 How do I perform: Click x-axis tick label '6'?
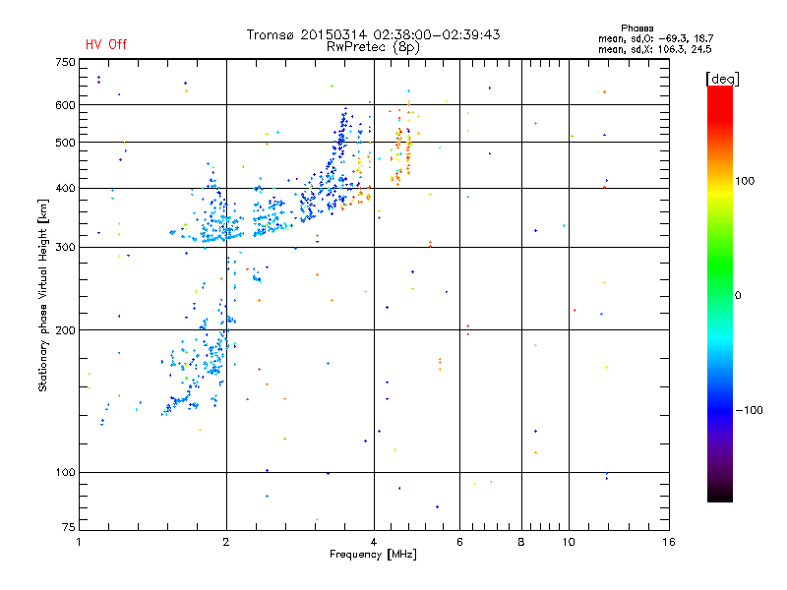tap(459, 542)
